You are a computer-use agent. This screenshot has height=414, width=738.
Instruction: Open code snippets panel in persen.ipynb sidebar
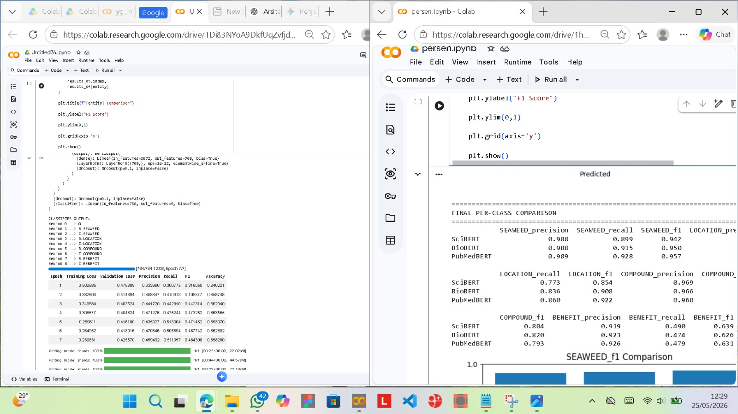click(x=390, y=152)
